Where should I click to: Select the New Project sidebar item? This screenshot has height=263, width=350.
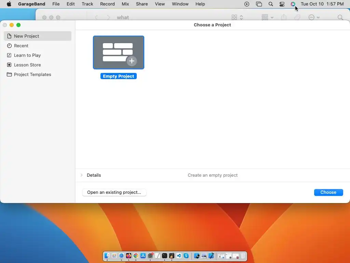[x=38, y=36]
